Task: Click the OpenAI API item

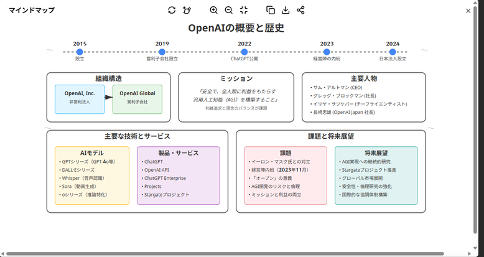Action: pos(156,170)
